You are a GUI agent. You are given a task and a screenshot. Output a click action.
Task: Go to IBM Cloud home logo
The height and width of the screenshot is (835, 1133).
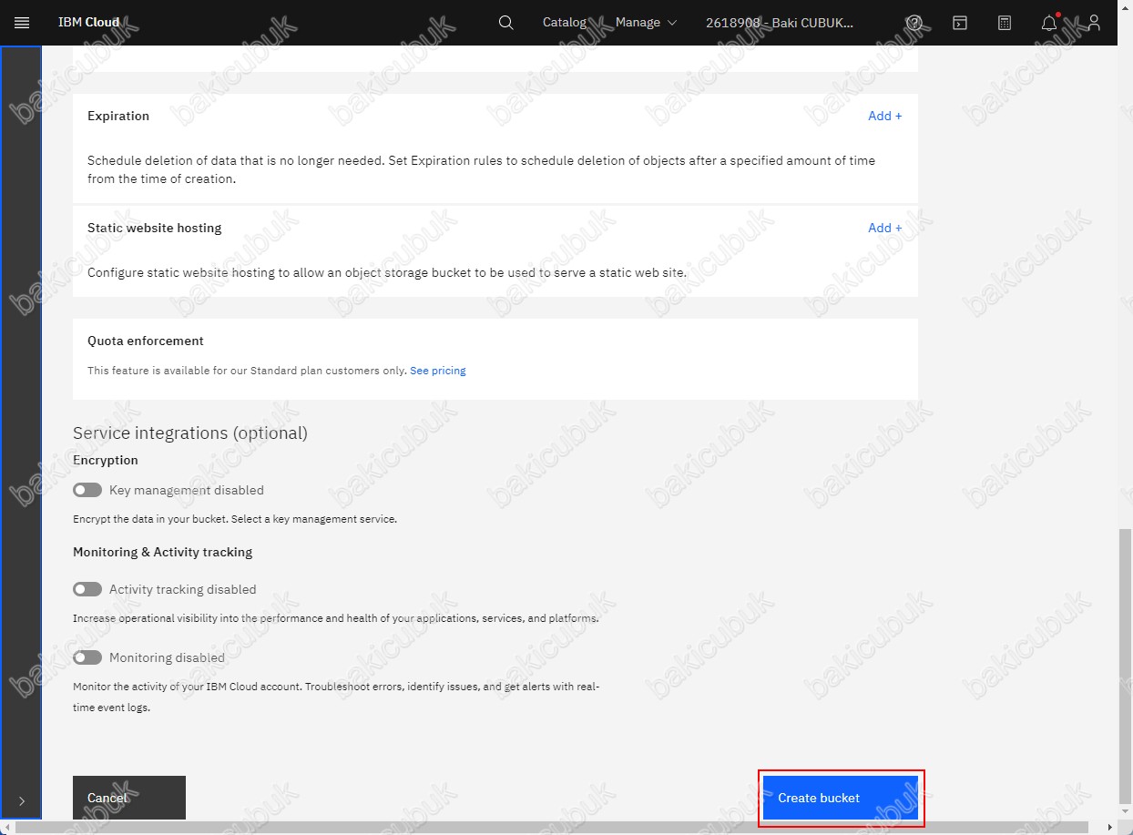pos(89,23)
